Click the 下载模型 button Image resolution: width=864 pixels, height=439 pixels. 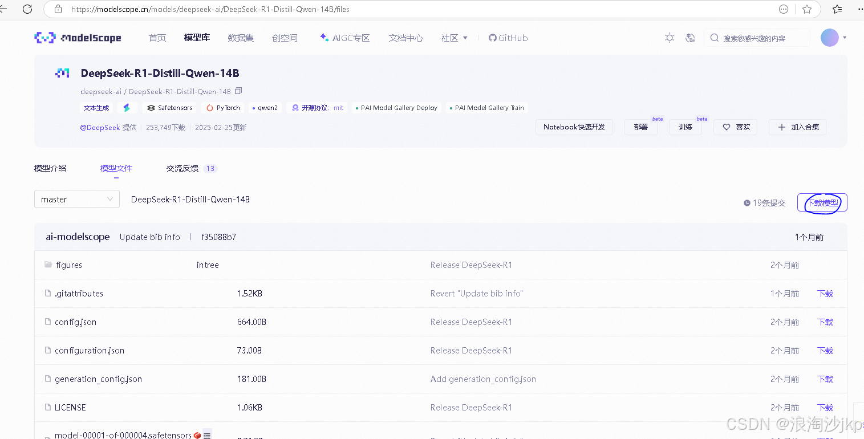822,202
